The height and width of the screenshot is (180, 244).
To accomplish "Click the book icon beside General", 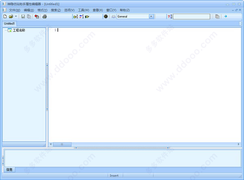I will tap(114, 17).
